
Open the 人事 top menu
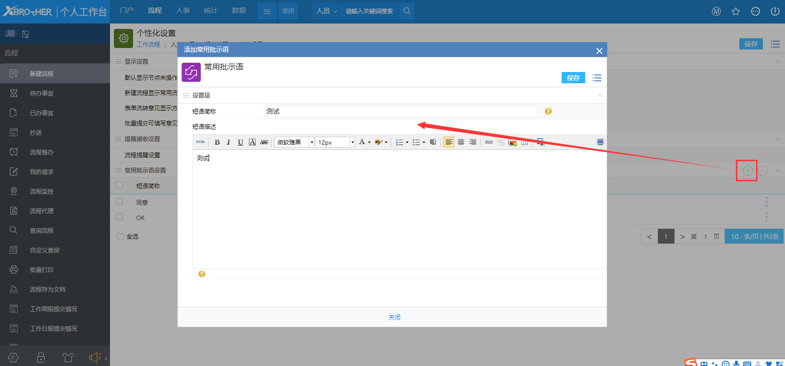coord(183,11)
